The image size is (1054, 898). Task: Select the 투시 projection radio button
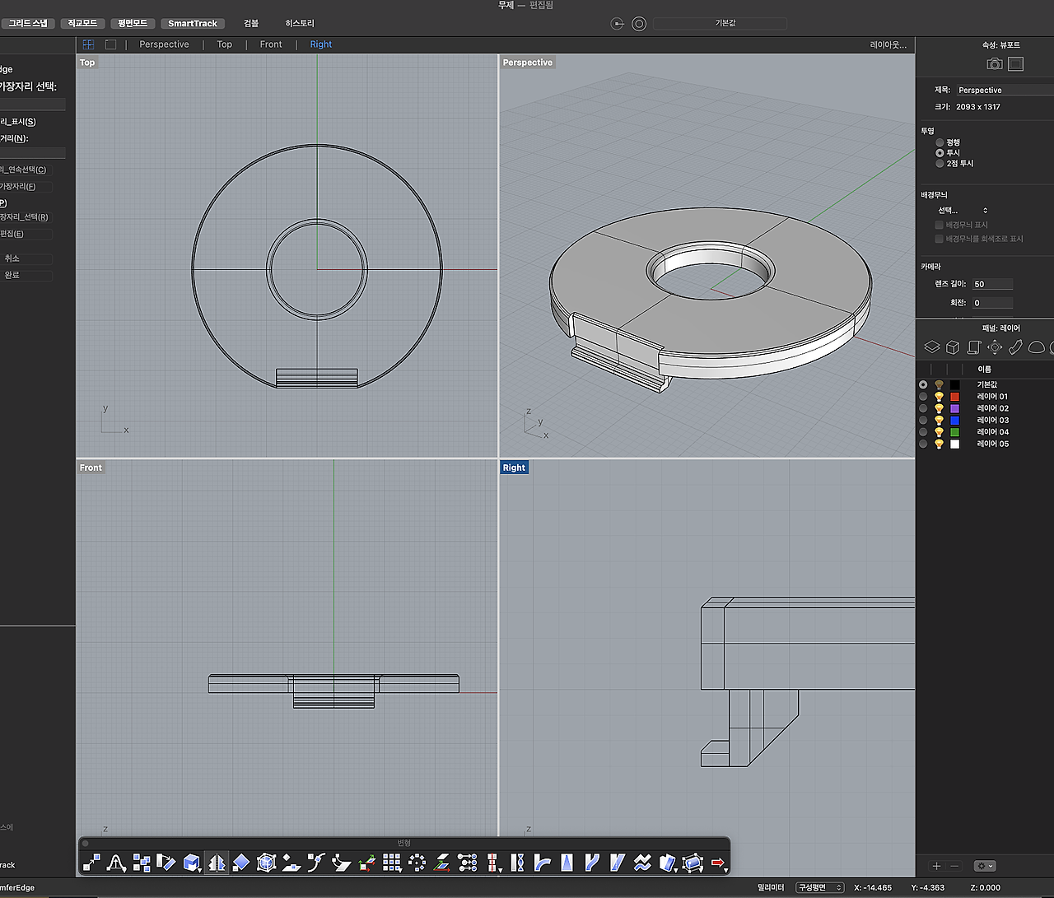(940, 153)
